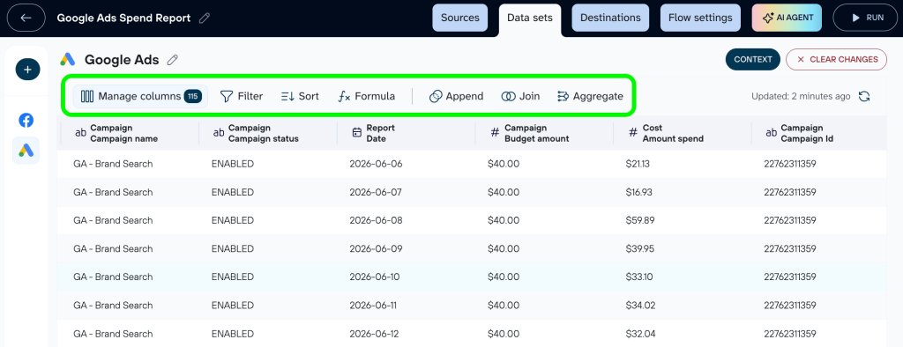Click the spend value $32.04
The image size is (903, 347).
tap(640, 334)
